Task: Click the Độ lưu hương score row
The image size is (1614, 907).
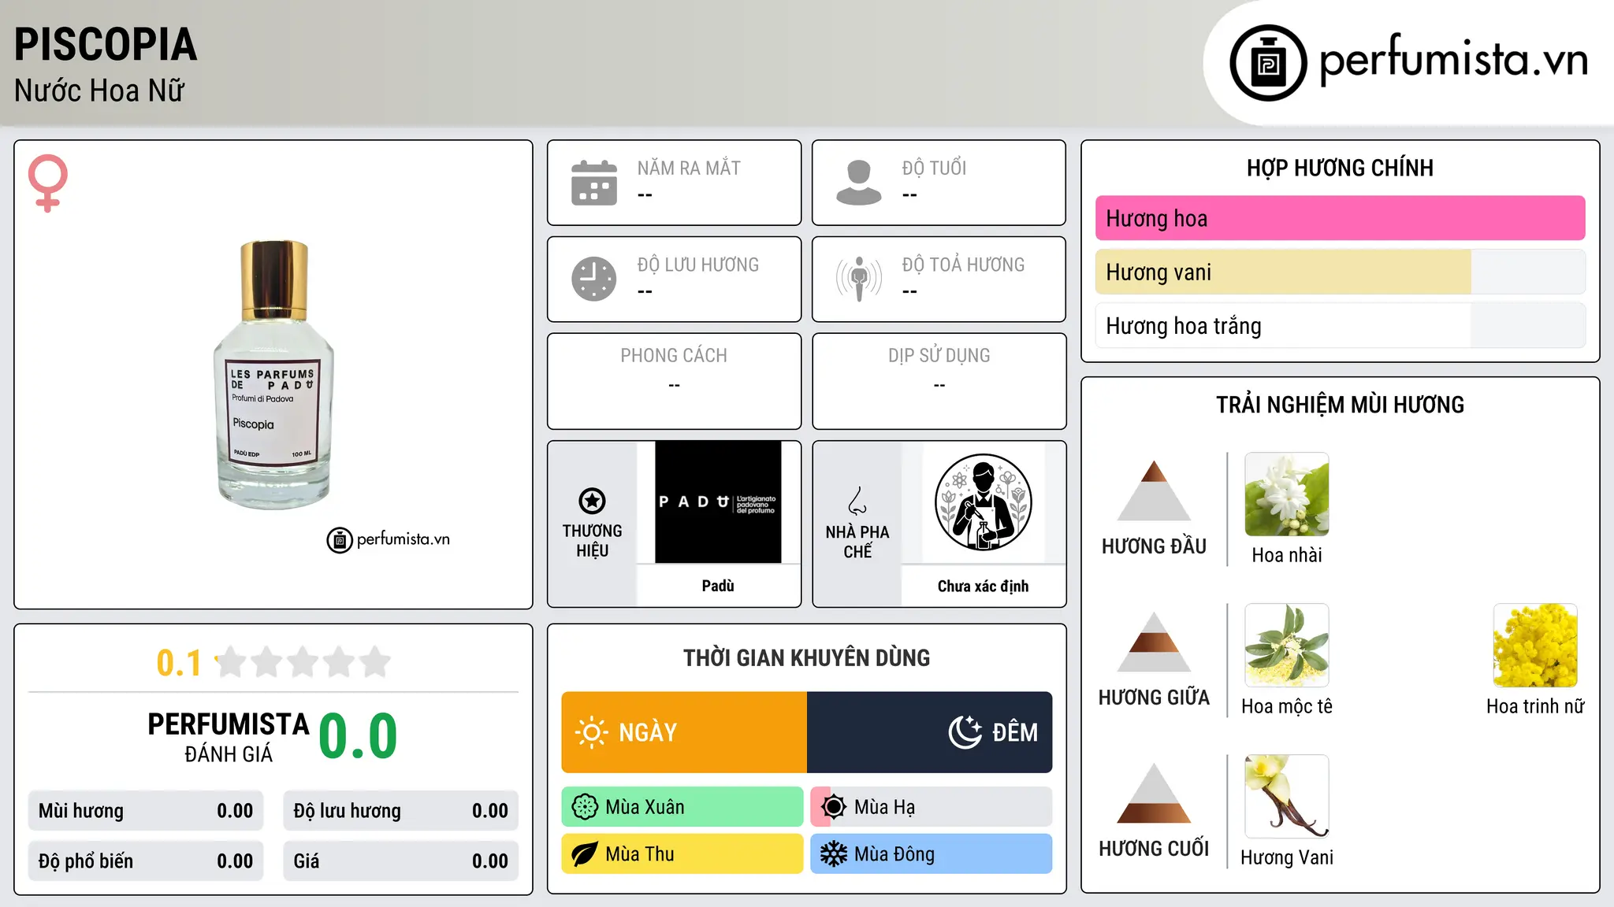Action: (x=400, y=811)
